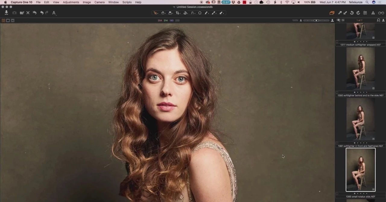Click the small zoom-out person icon

(301, 21)
